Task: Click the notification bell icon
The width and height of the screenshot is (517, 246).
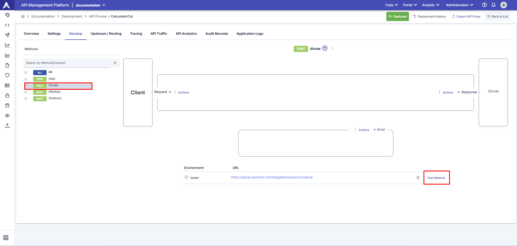Action: point(493,5)
